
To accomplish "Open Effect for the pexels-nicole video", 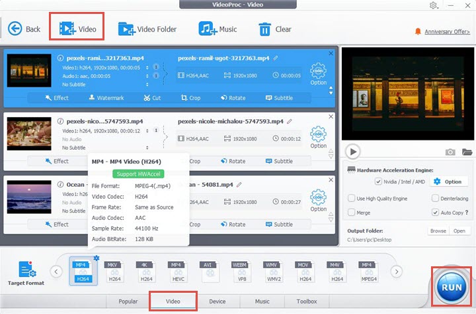I will (x=57, y=161).
